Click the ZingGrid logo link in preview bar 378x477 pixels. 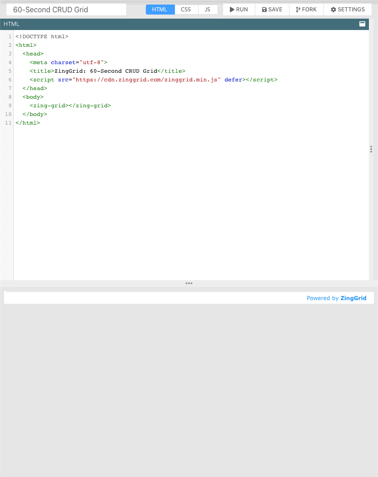pyautogui.click(x=353, y=298)
